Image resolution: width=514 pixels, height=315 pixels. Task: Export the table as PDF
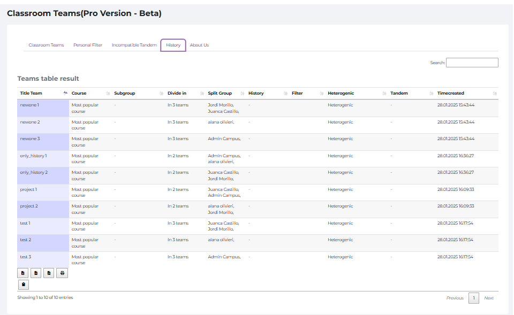[x=49, y=273]
